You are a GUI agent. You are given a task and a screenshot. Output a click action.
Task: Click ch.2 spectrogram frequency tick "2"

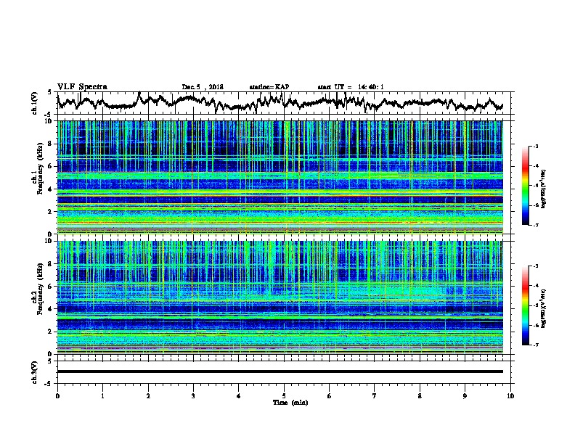click(x=52, y=332)
